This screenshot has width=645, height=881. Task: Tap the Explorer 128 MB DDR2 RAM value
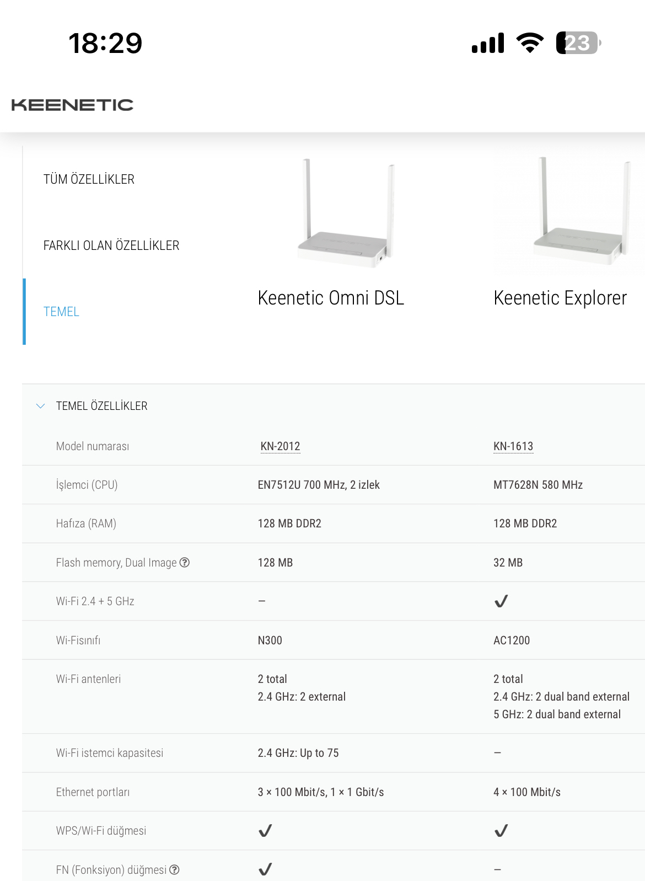[525, 524]
